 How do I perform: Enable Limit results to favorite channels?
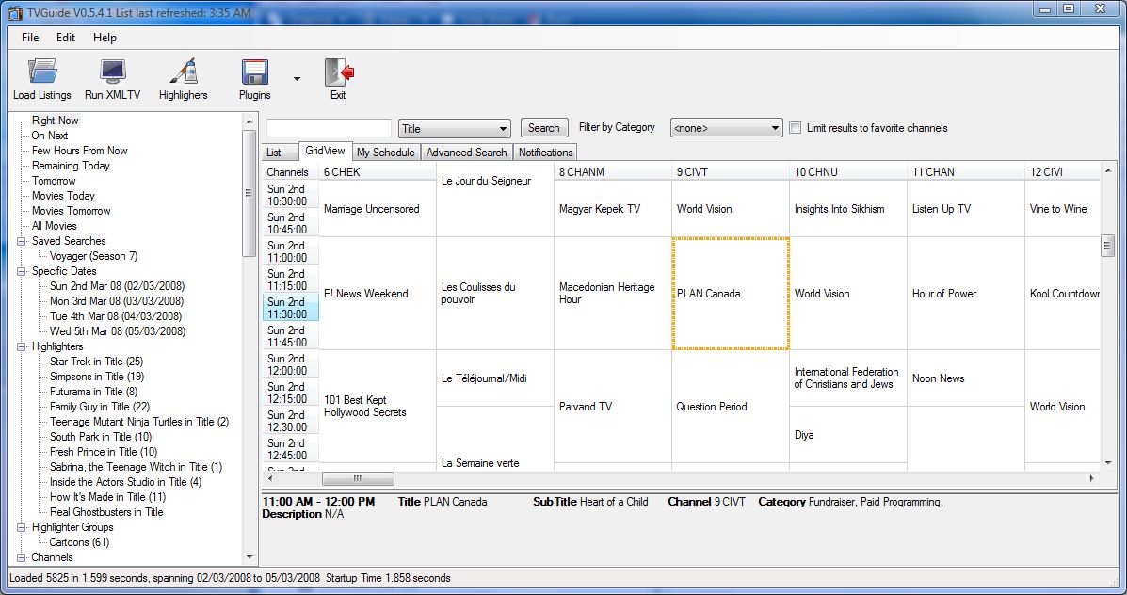(795, 127)
